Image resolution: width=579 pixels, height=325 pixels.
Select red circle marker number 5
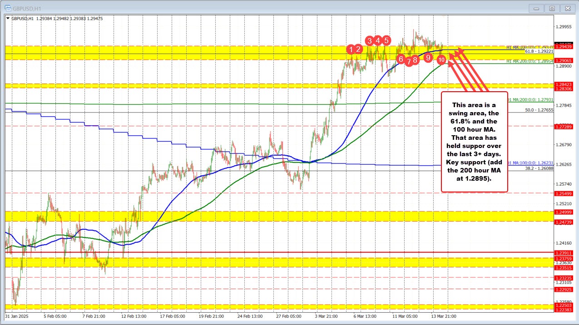click(x=386, y=40)
